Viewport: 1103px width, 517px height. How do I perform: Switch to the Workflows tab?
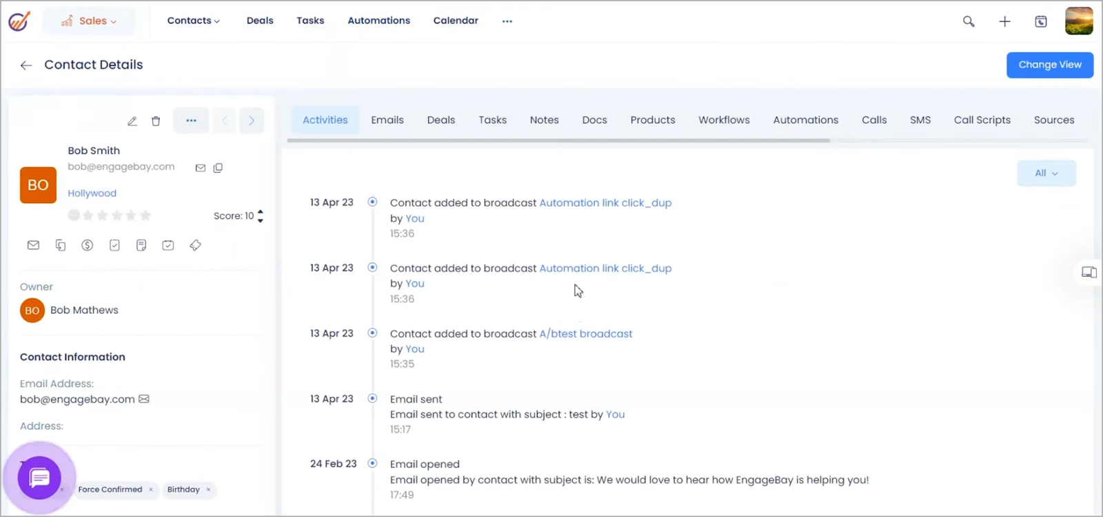pos(725,120)
